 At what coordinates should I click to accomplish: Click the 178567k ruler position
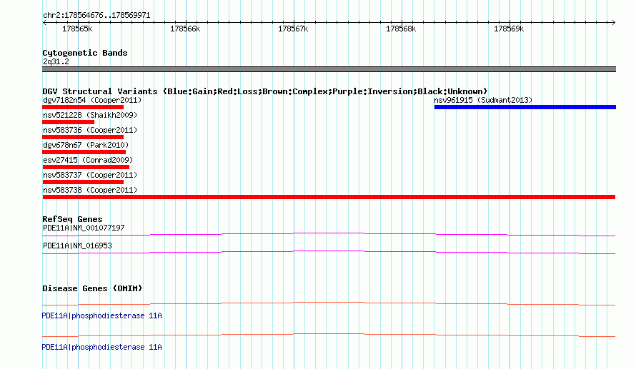point(293,29)
